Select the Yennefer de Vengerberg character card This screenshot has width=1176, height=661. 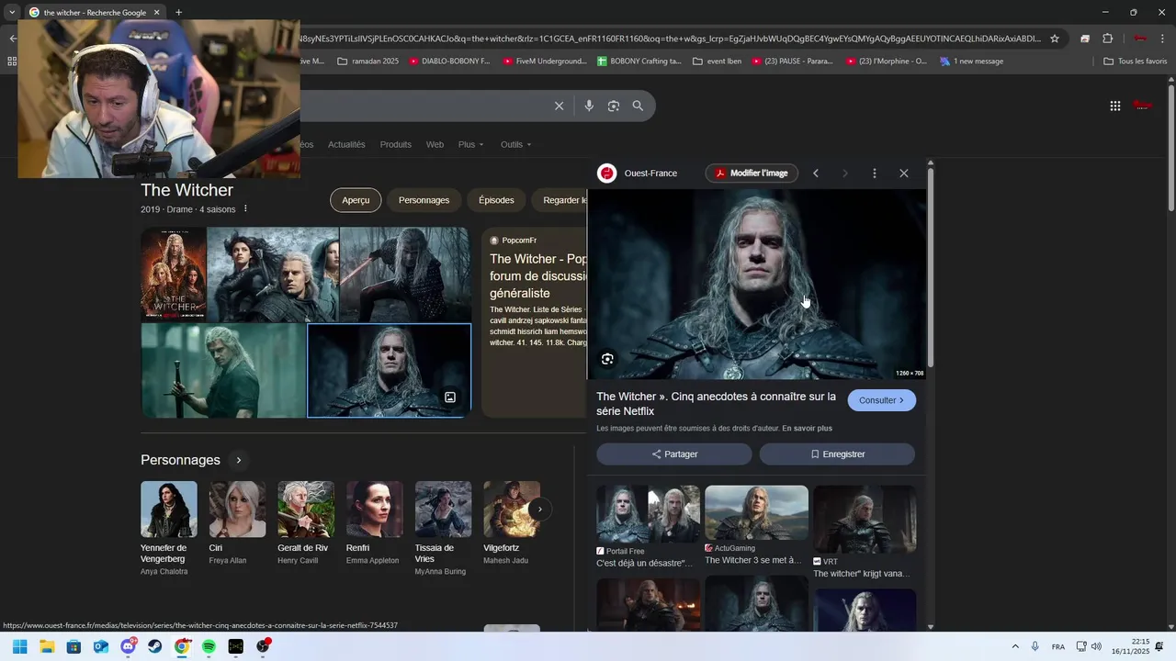(x=168, y=529)
